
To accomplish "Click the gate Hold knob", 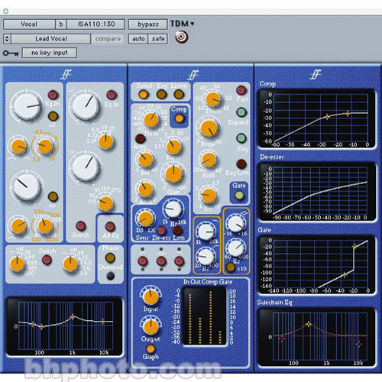I will [x=209, y=159].
